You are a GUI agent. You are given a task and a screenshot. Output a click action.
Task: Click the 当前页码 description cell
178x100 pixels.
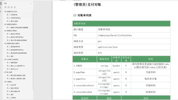(151, 72)
